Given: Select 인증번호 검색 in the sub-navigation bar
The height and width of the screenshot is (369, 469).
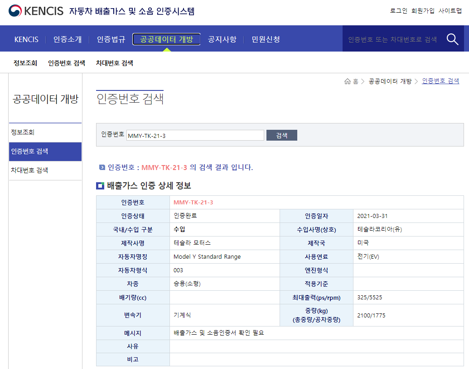Looking at the screenshot, I should coord(67,63).
